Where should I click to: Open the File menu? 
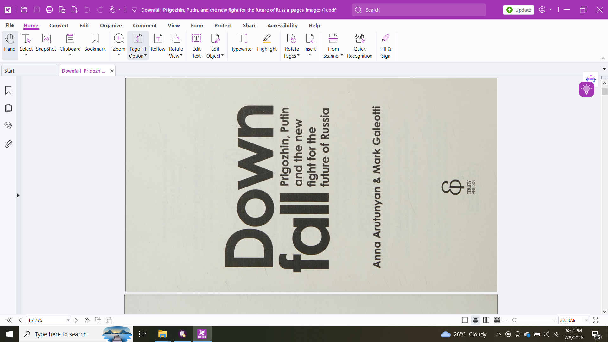click(9, 25)
